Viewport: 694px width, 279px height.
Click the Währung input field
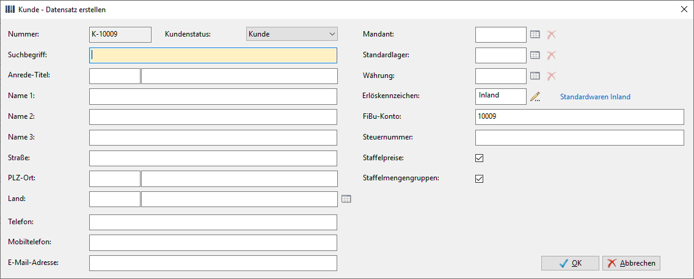tap(500, 76)
